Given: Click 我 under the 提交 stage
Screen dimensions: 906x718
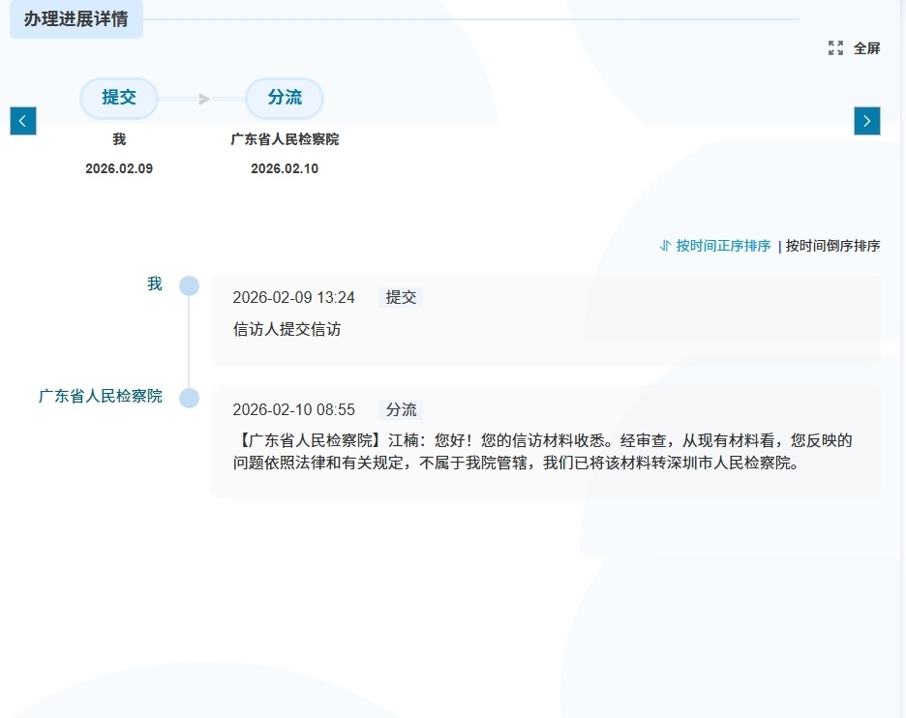Looking at the screenshot, I should (119, 139).
